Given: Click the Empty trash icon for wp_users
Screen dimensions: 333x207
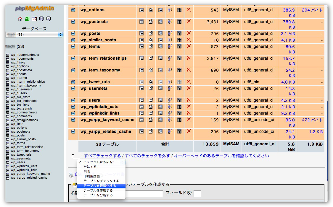Looking at the screenshot, I should pos(179,100).
